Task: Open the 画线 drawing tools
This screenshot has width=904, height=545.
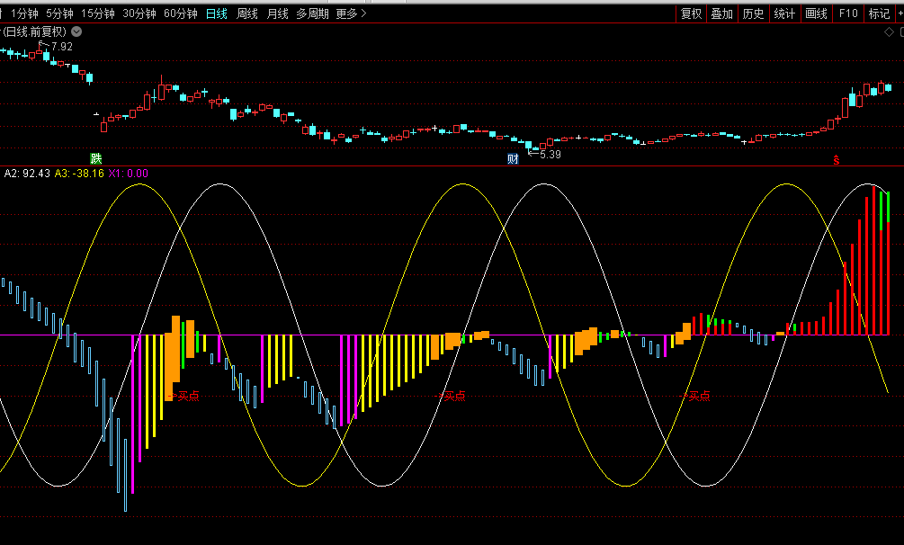Action: pyautogui.click(x=816, y=13)
